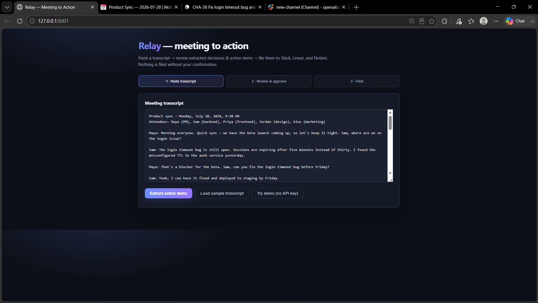538x303 pixels.
Task: Expand the Copilot Chat dropdown chevron
Action: click(x=532, y=21)
